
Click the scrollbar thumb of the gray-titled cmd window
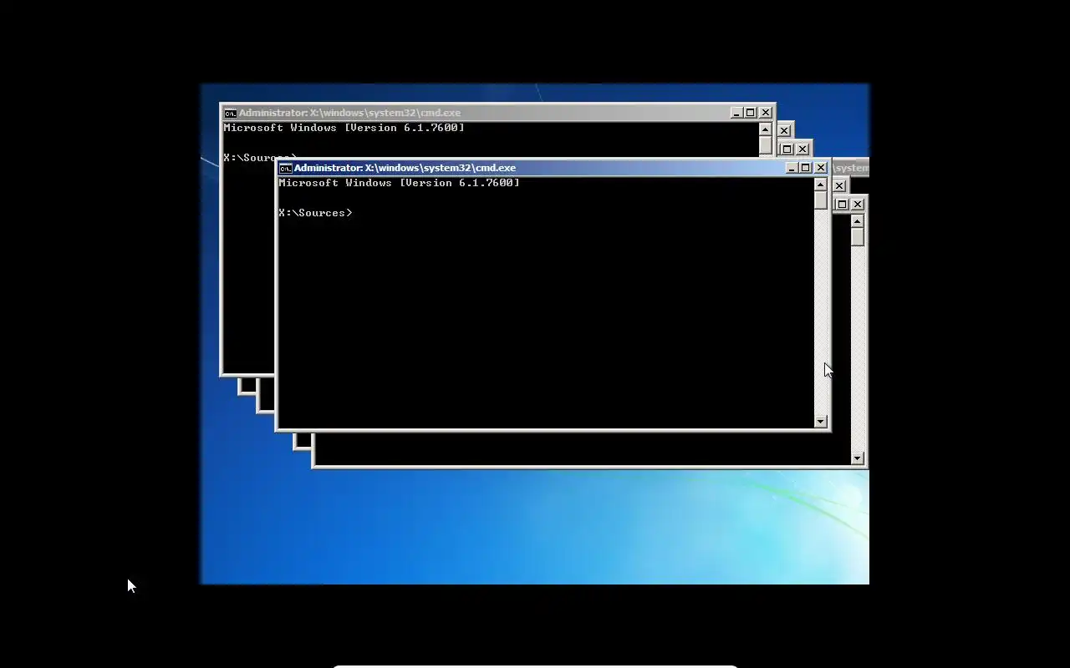(x=766, y=146)
